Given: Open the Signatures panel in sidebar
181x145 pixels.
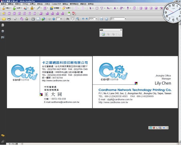Looking at the screenshot, I should [x=3, y=37].
